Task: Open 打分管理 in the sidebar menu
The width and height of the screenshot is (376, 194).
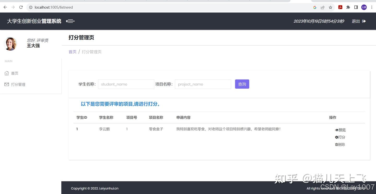Action: click(x=18, y=84)
